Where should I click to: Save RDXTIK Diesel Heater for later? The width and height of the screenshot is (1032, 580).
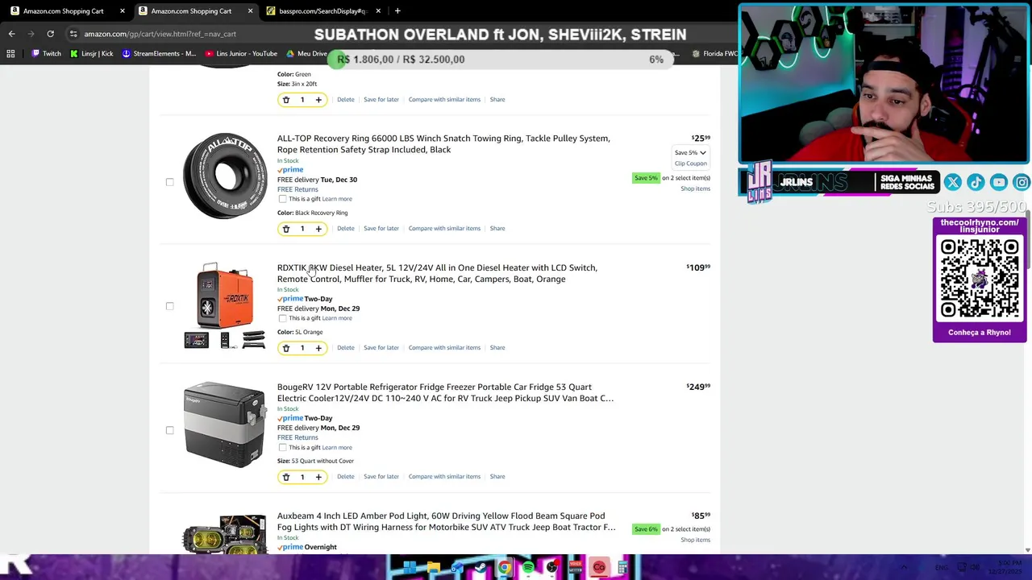(x=381, y=348)
